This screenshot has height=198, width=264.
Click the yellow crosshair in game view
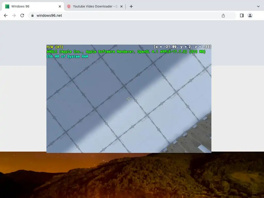(x=129, y=99)
